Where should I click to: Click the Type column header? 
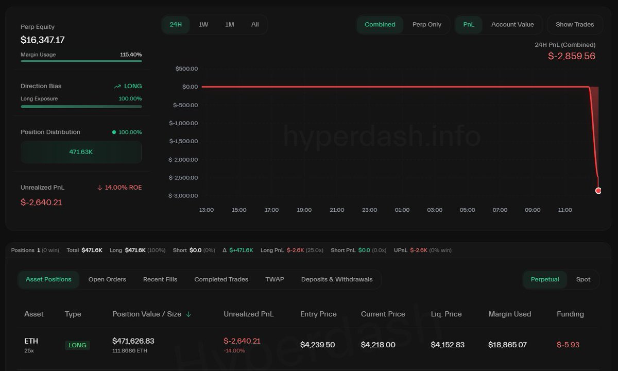point(73,314)
